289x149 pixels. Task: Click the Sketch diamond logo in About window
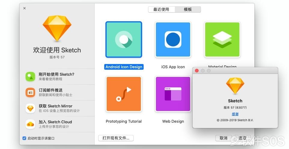pos(235,86)
